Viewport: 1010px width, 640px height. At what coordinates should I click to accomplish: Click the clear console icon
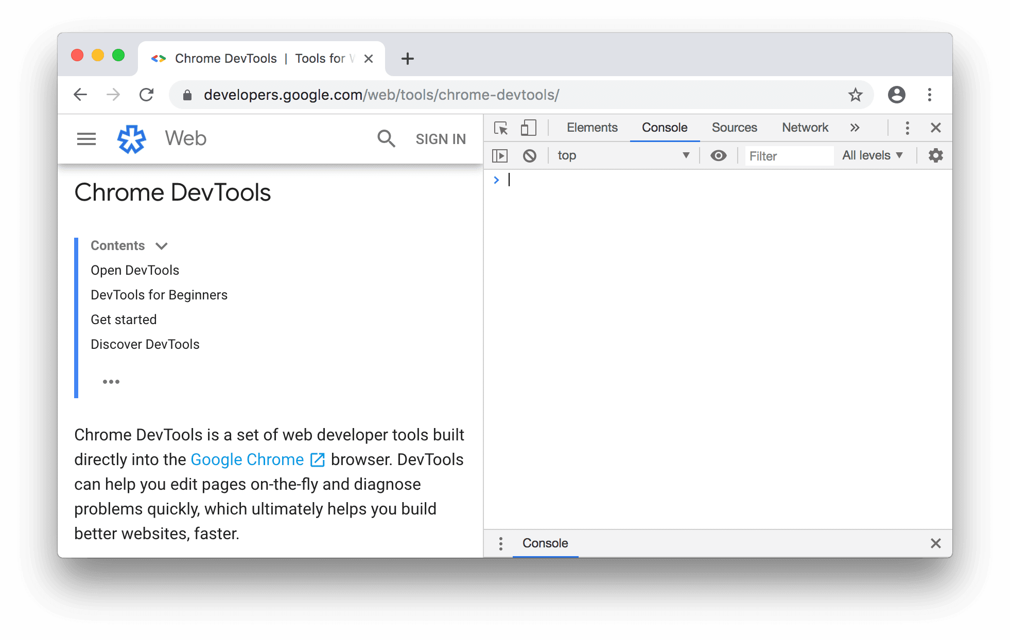coord(530,154)
